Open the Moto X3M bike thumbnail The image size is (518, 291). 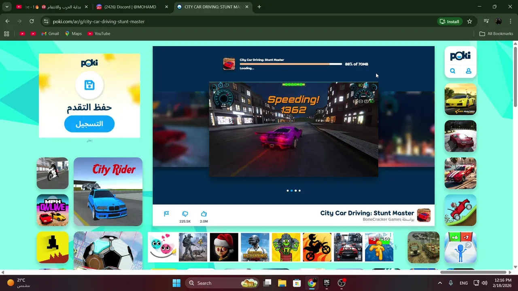(317, 247)
